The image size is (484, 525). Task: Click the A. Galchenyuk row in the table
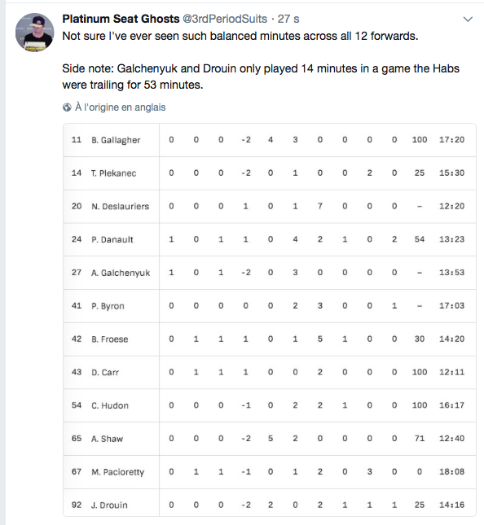tap(270, 273)
